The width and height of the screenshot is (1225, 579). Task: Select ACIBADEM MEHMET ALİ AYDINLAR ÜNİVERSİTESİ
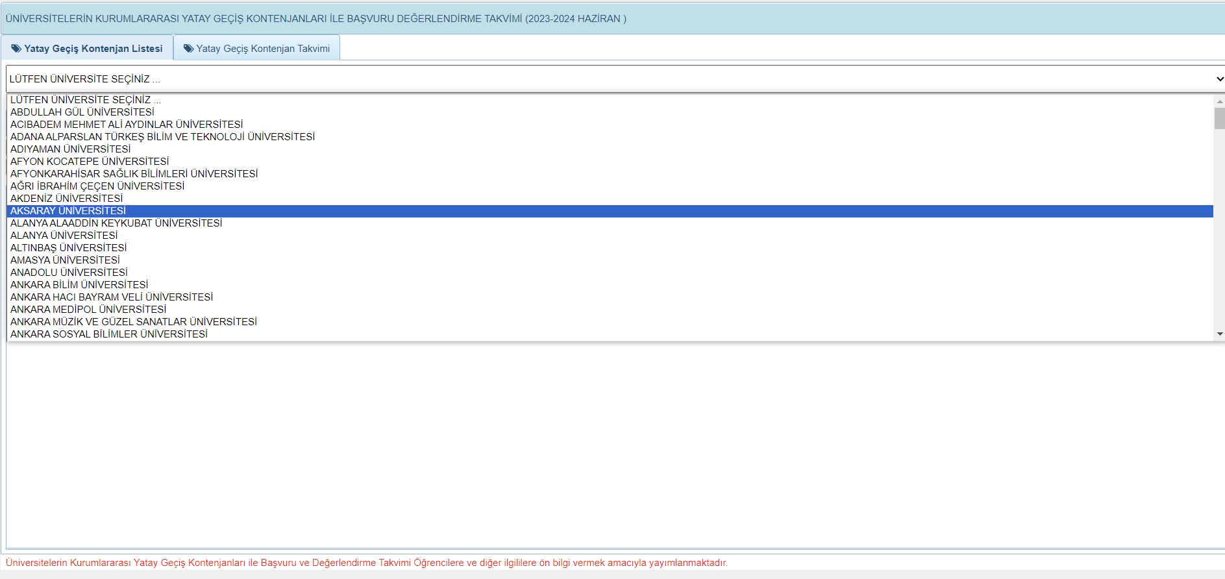610,125
